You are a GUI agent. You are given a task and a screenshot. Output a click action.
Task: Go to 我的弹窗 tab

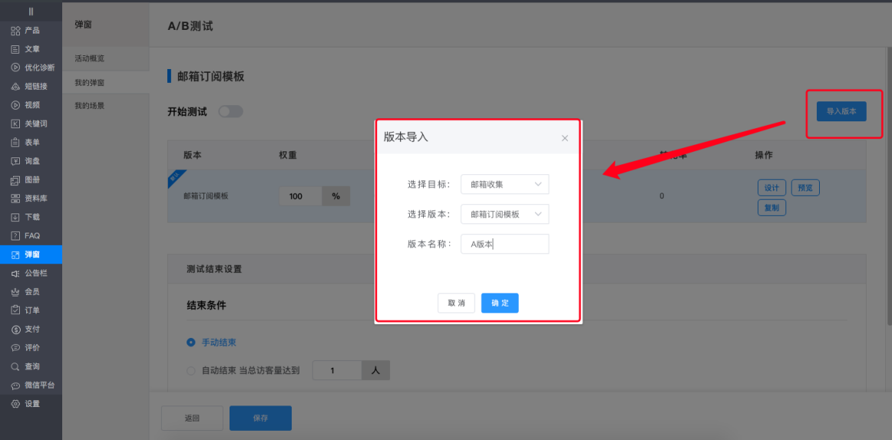pos(89,83)
